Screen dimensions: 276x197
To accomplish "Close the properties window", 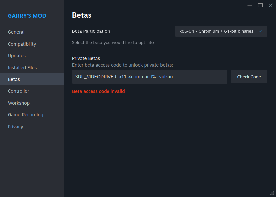I will coord(271,6).
